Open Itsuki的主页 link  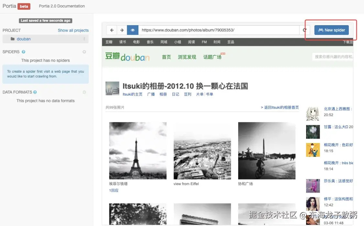(x=132, y=94)
